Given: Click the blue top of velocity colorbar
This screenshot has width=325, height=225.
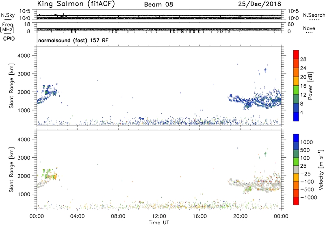Looking at the screenshot, I should tap(296, 138).
